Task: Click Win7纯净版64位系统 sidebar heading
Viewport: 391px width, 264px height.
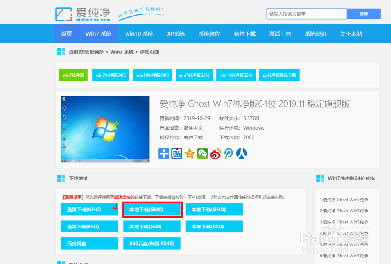Action: tap(351, 178)
